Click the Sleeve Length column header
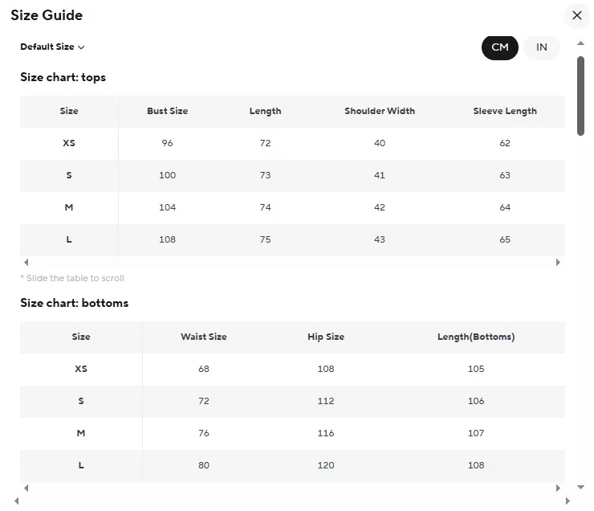The width and height of the screenshot is (594, 511). click(505, 111)
